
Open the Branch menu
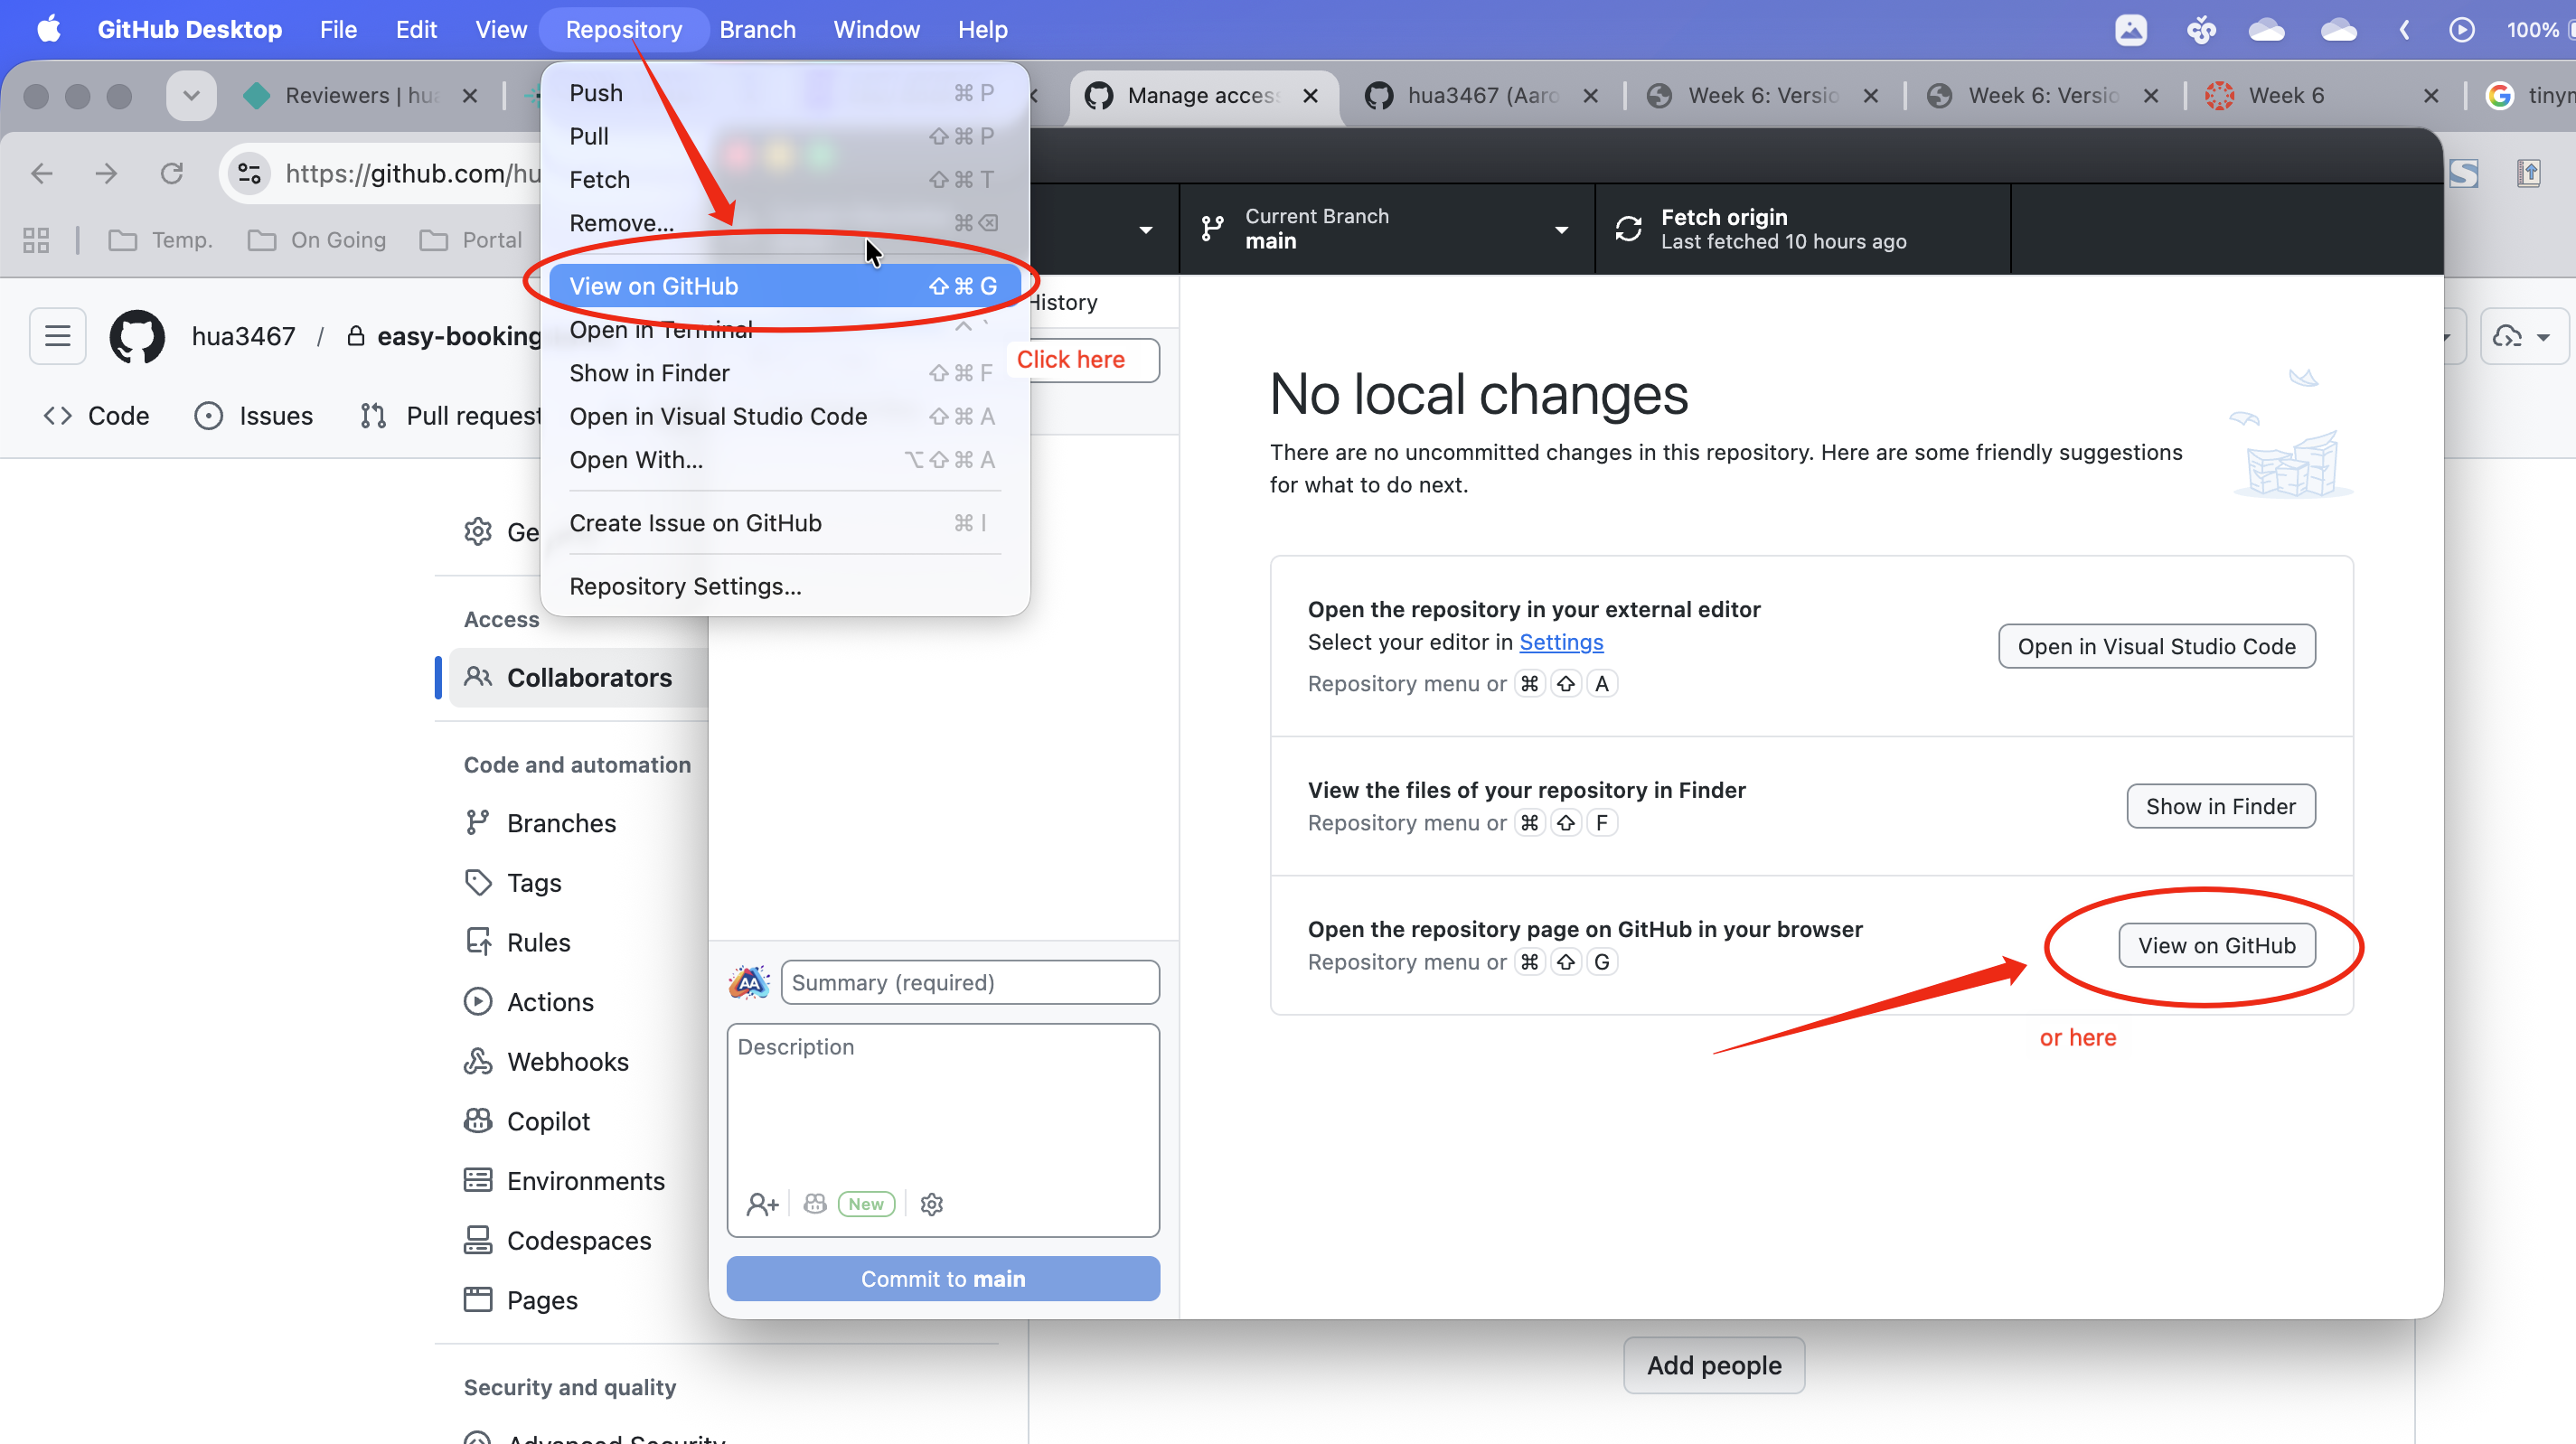coord(757,29)
